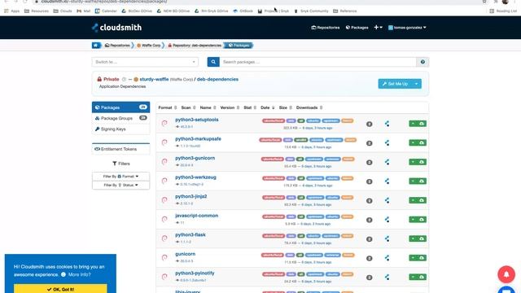The width and height of the screenshot is (521, 293).
Task: Click the share icon for python3-flask
Action: pos(387,238)
